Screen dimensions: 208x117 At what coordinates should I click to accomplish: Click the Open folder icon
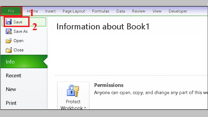(9, 41)
